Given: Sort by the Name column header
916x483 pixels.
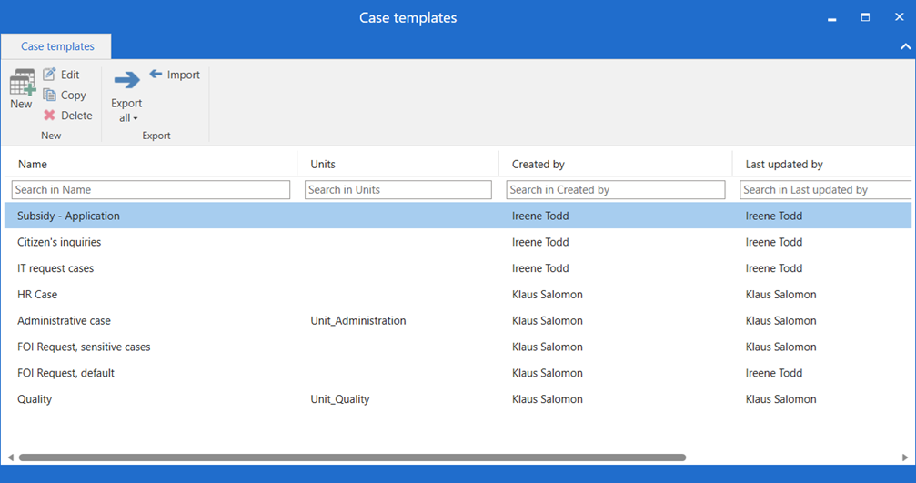Looking at the screenshot, I should [32, 164].
